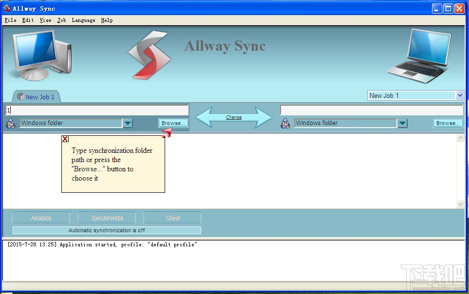
Task: Click the left Browse... button
Action: [173, 123]
